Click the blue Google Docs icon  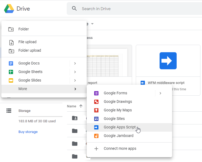click(11, 63)
